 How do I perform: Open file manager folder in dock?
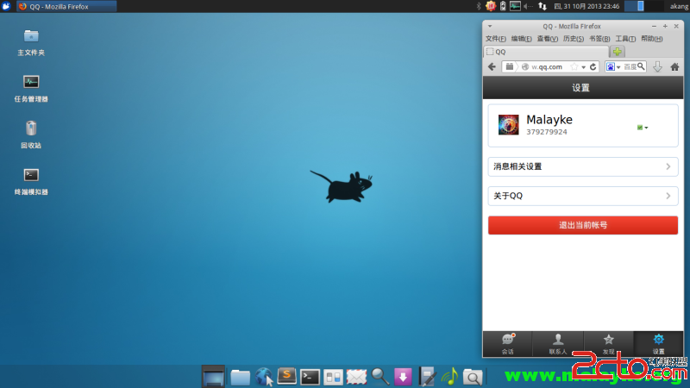point(241,378)
